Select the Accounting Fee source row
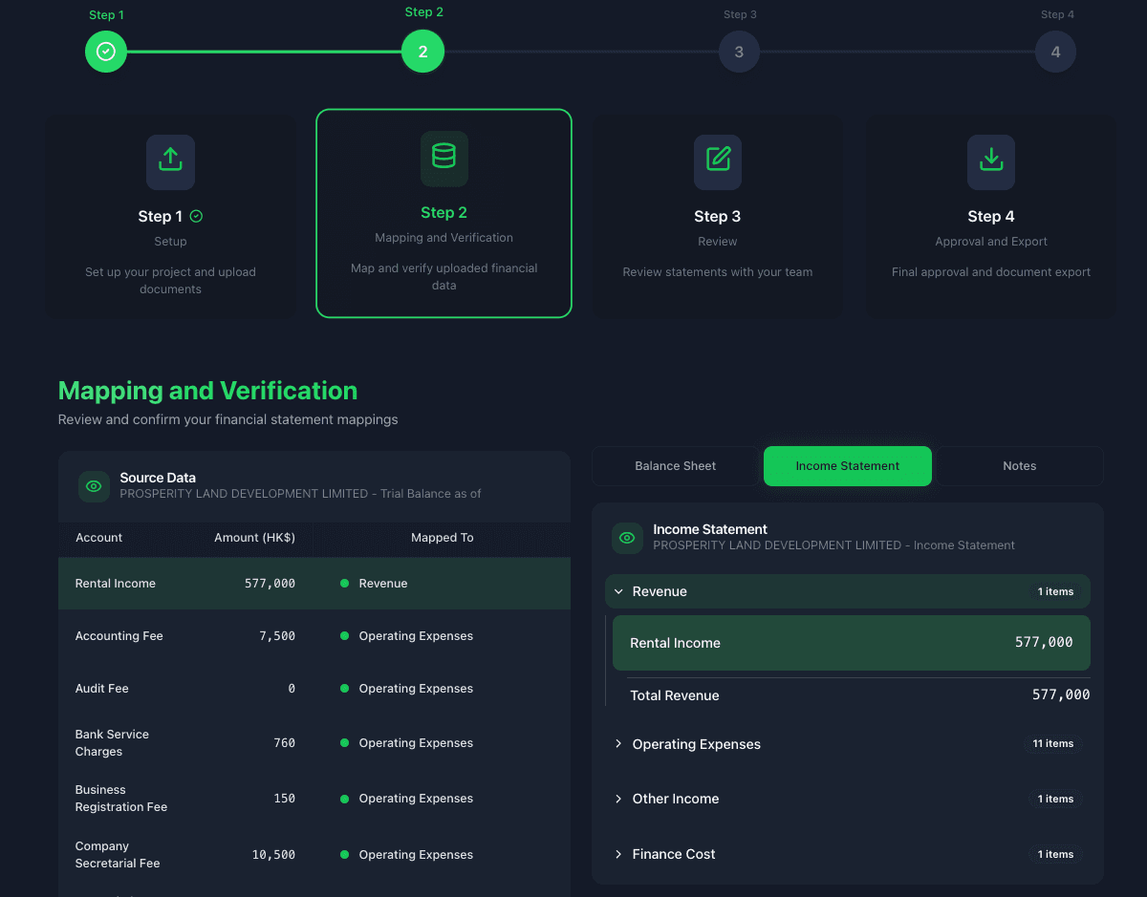The image size is (1147, 897). point(314,636)
